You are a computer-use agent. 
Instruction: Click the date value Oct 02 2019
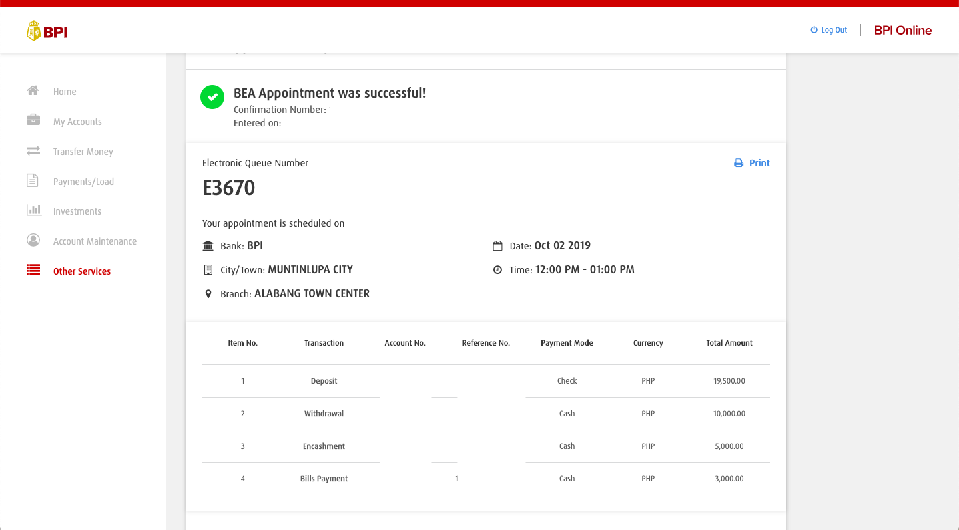(x=562, y=245)
